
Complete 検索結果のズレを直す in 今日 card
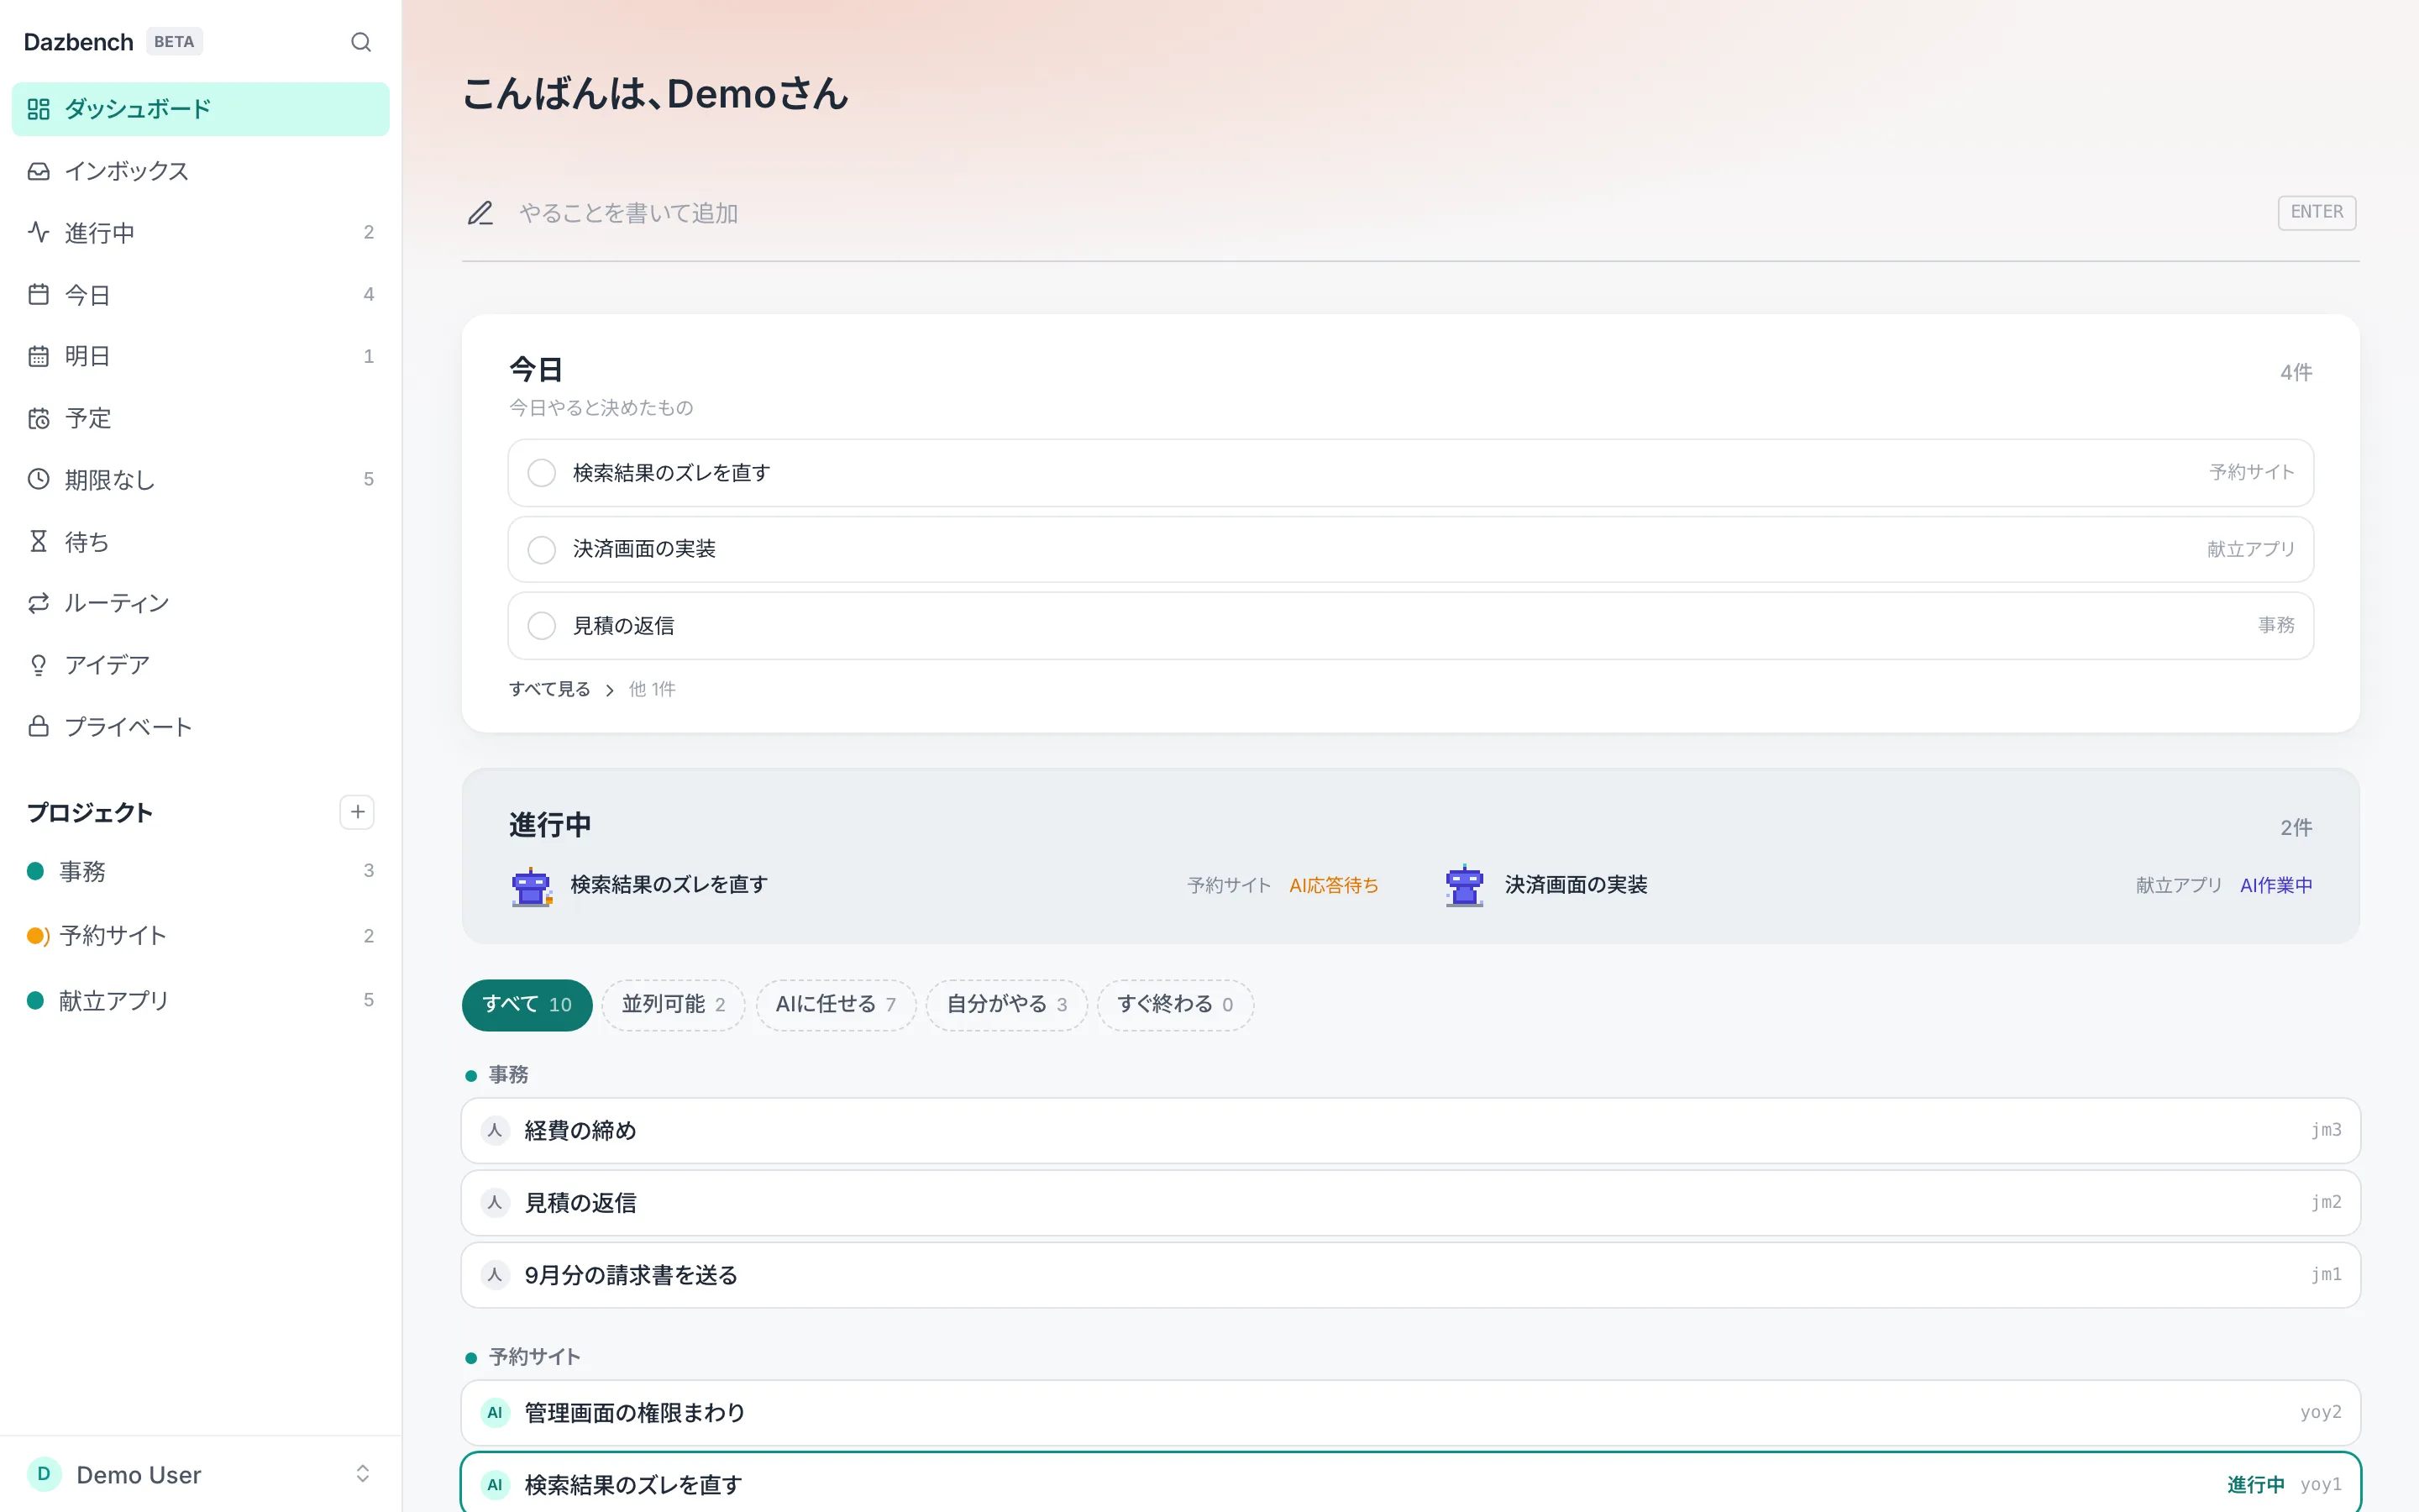click(542, 473)
